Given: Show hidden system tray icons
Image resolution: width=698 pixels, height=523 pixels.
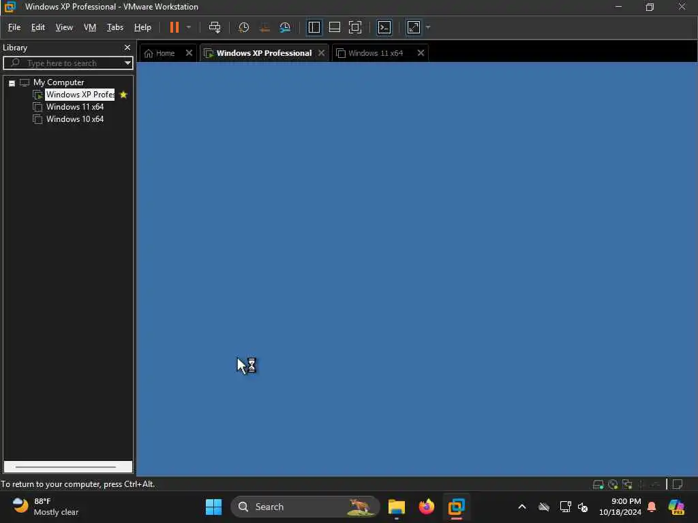Looking at the screenshot, I should (x=522, y=507).
